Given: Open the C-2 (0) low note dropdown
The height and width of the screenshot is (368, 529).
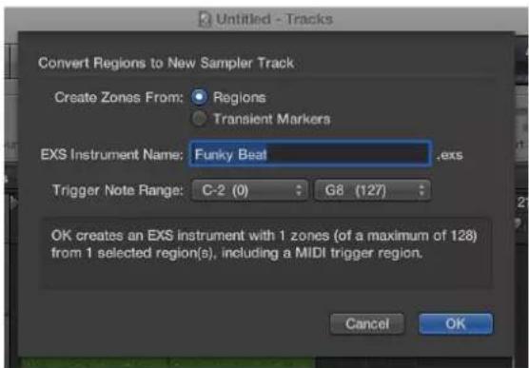Looking at the screenshot, I should pos(249,190).
